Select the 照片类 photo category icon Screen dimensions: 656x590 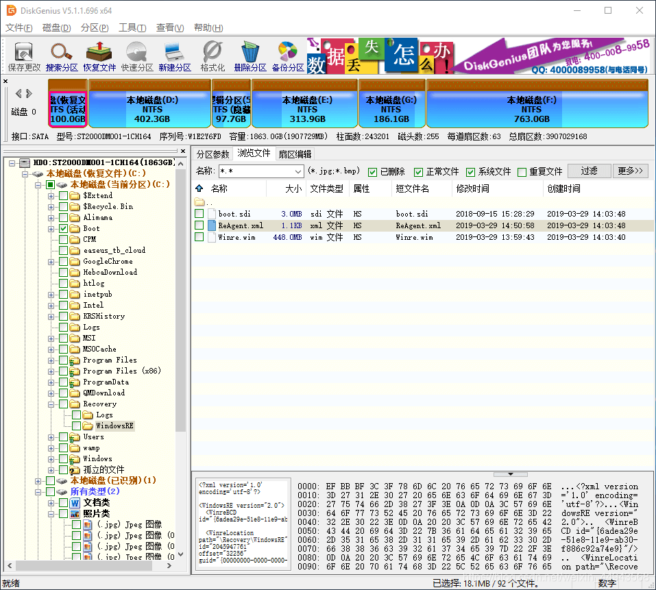coord(75,513)
